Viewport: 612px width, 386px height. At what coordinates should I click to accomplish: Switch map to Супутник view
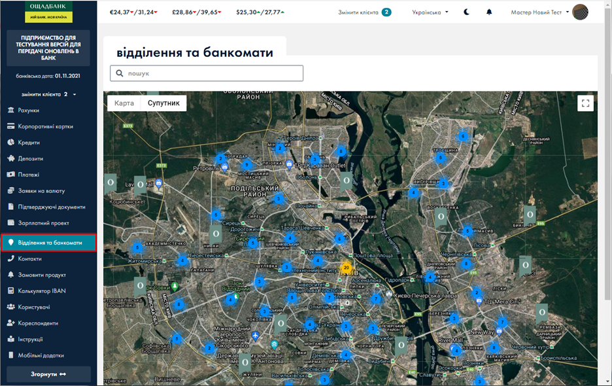tap(163, 103)
